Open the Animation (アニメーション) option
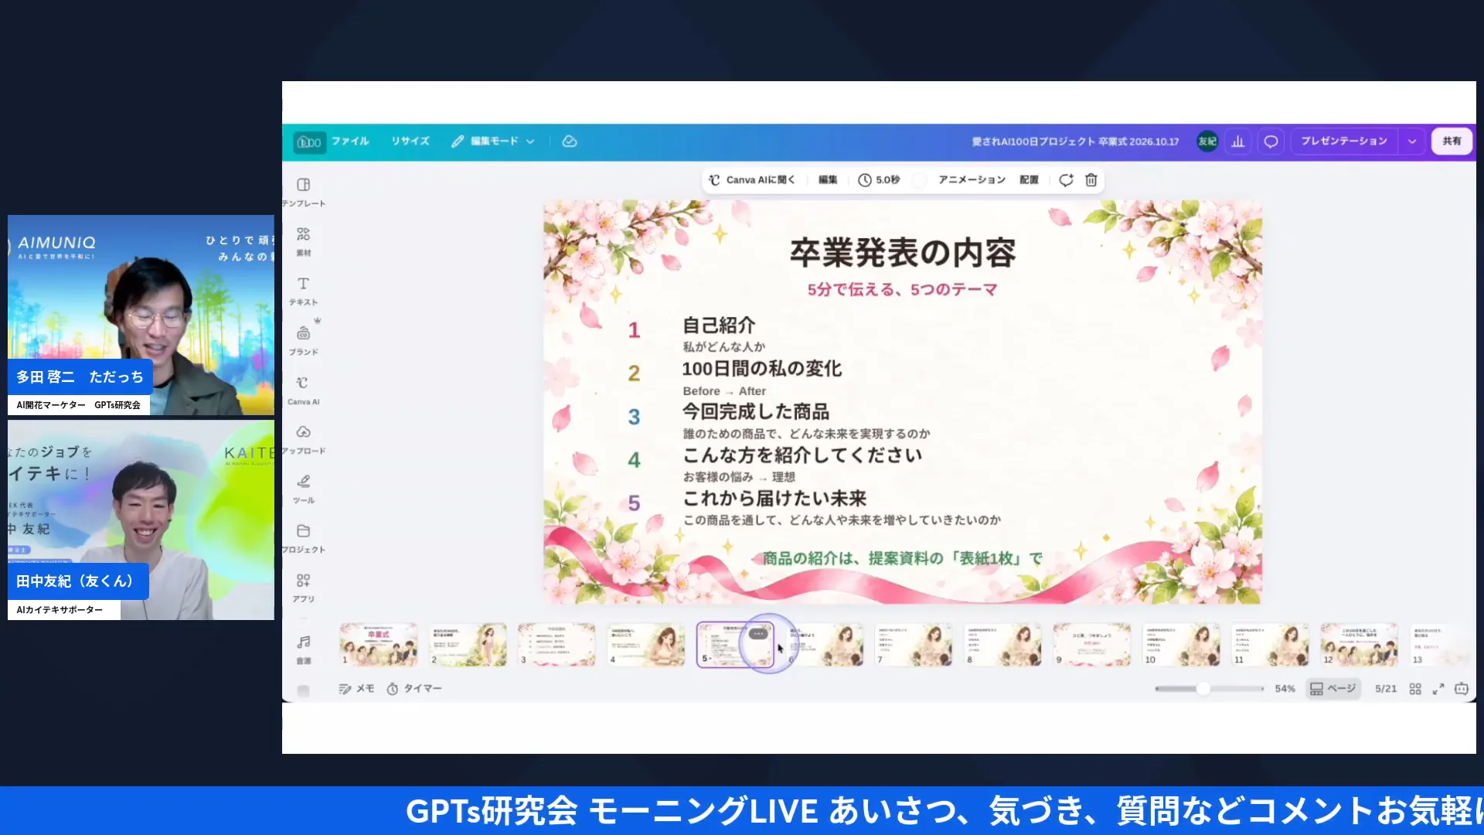Image resolution: width=1484 pixels, height=835 pixels. pyautogui.click(x=972, y=180)
